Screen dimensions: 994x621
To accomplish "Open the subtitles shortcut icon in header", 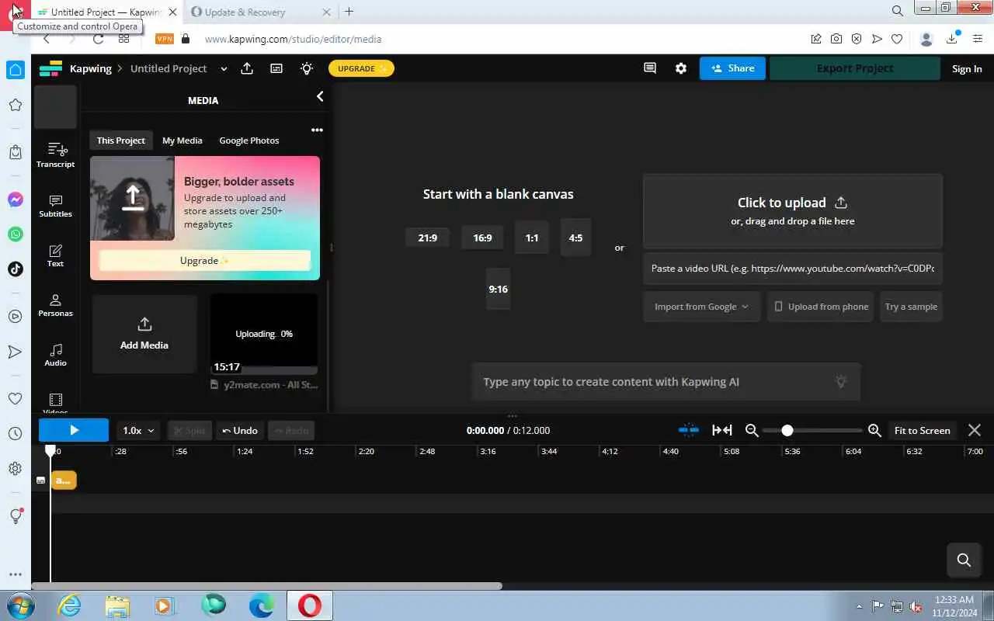I will (x=276, y=68).
